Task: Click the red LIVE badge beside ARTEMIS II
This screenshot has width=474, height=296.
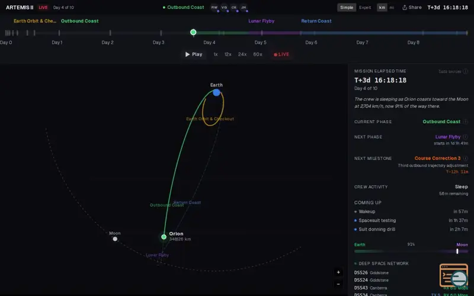Action: 43,8
